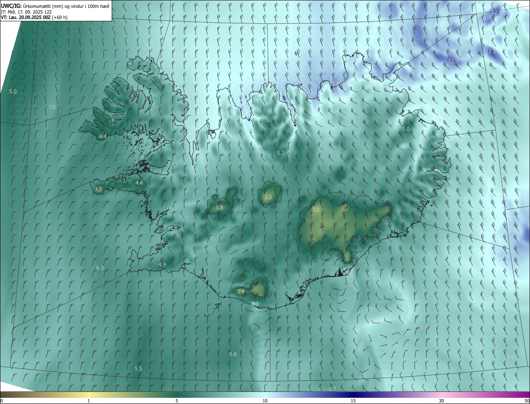Click the 11.9 value on the north coast
Screen dimensions: 530x404
pyautogui.click(x=335, y=85)
